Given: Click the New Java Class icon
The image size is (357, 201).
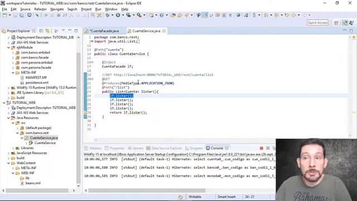Looking at the screenshot, I should (161, 15).
